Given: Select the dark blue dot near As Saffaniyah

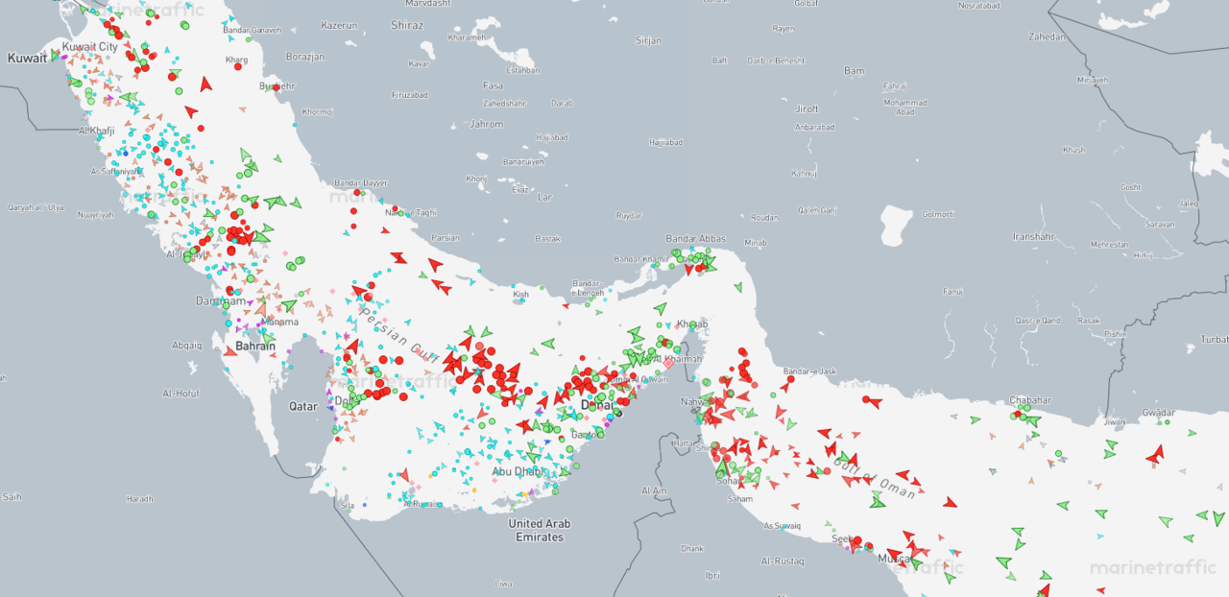Looking at the screenshot, I should click(126, 154).
